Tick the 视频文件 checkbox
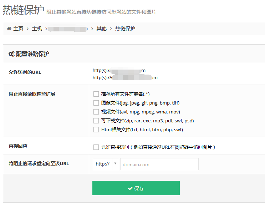265x203 pixels. point(96,112)
